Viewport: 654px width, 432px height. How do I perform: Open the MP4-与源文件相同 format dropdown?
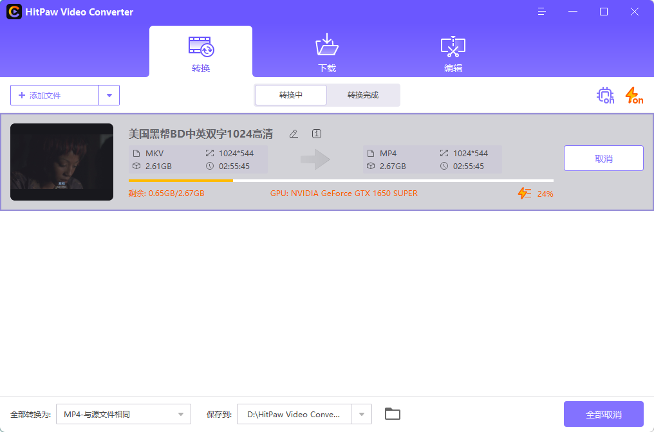tap(124, 414)
